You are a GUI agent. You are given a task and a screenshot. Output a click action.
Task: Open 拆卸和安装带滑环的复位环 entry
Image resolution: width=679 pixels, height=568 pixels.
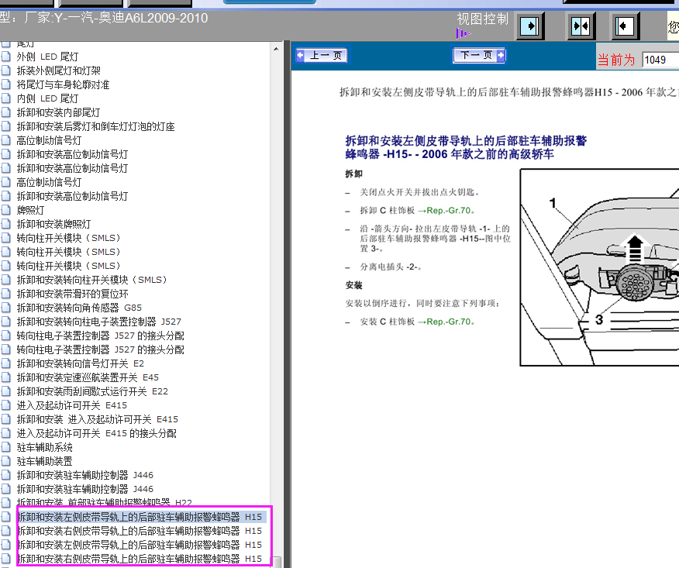[x=72, y=294]
